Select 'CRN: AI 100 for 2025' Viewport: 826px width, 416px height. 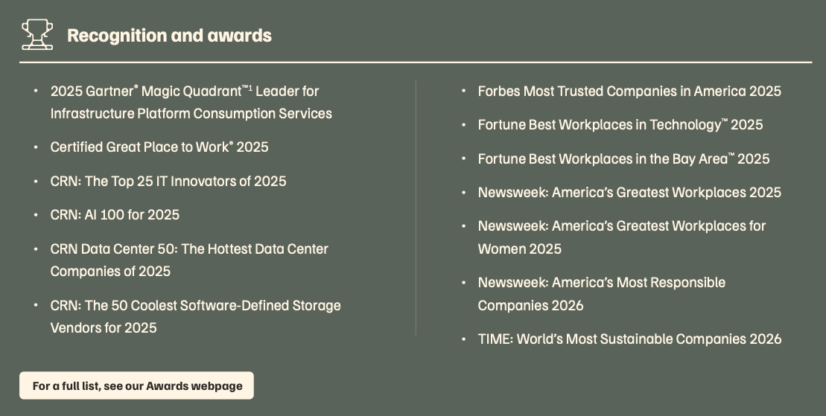115,215
